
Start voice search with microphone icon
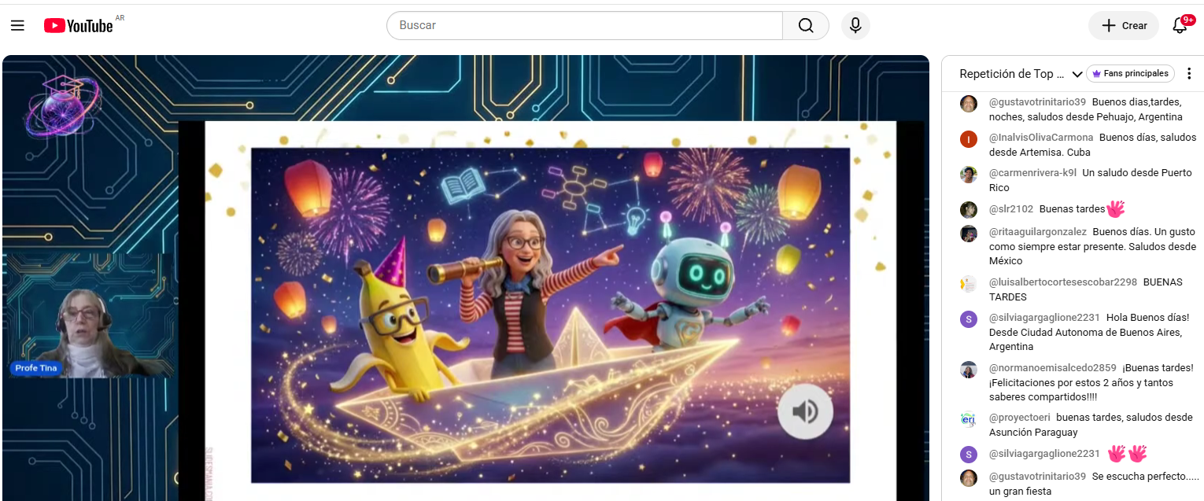tap(855, 25)
